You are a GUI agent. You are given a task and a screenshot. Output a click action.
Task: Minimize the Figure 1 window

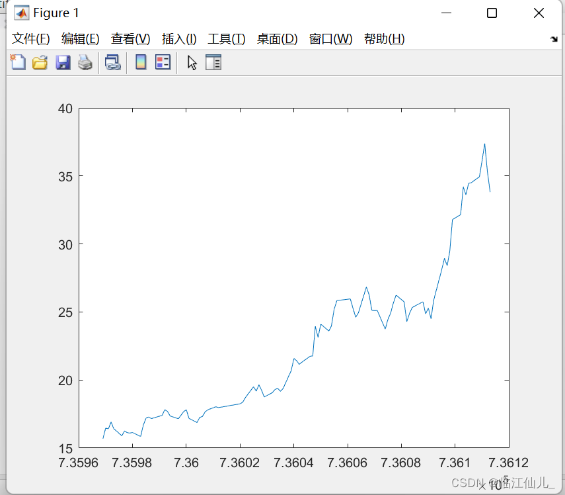coord(446,13)
